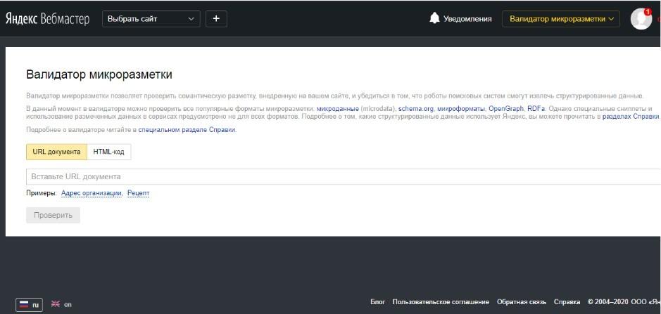The image size is (661, 314).
Task: Open the OpenGraph link
Action: 506,109
